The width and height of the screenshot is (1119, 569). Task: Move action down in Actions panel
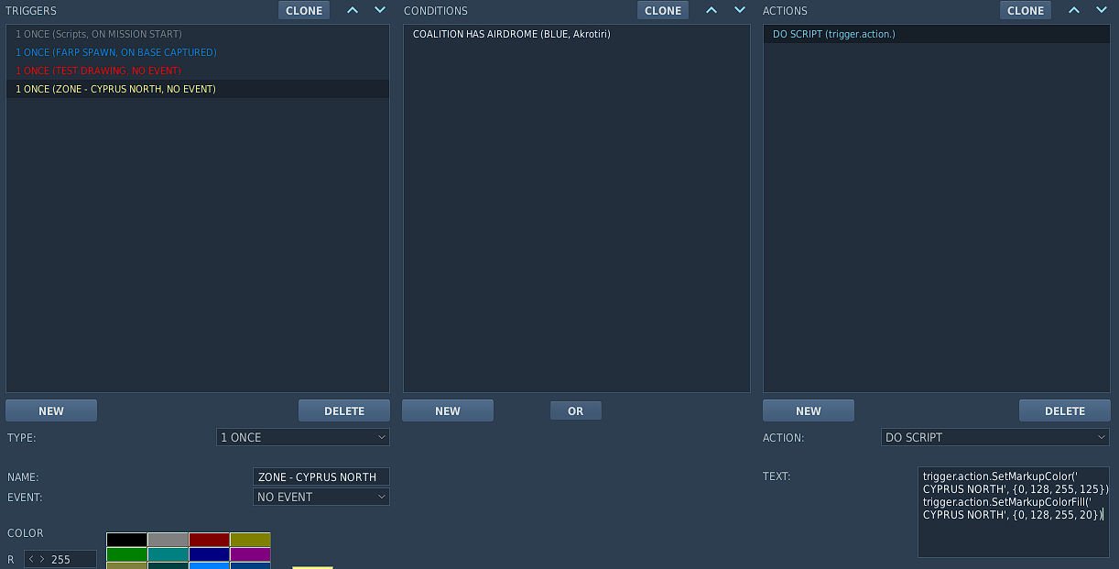click(x=1102, y=10)
